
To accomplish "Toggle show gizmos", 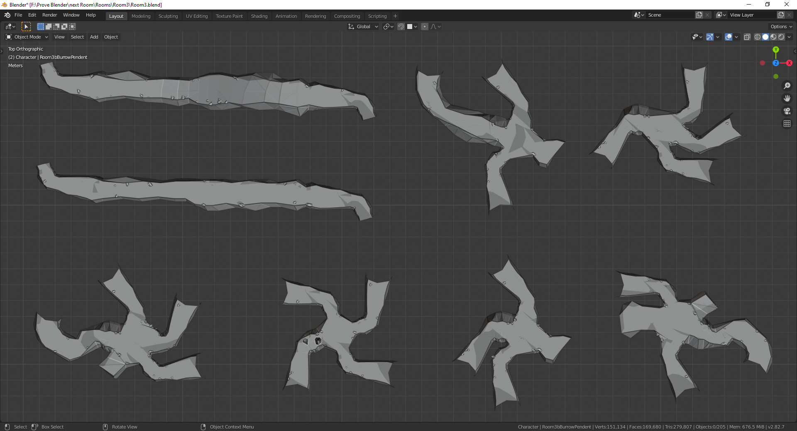I will 710,37.
